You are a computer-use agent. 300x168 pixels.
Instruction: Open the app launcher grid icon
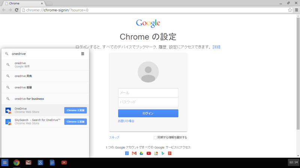pyautogui.click(x=5, y=162)
